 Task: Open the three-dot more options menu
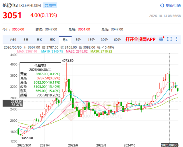(177, 39)
